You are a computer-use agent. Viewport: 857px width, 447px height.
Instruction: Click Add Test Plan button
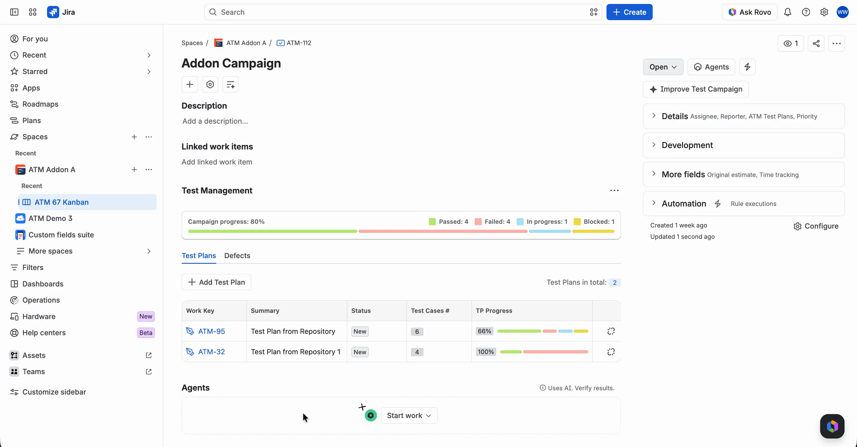coord(216,282)
